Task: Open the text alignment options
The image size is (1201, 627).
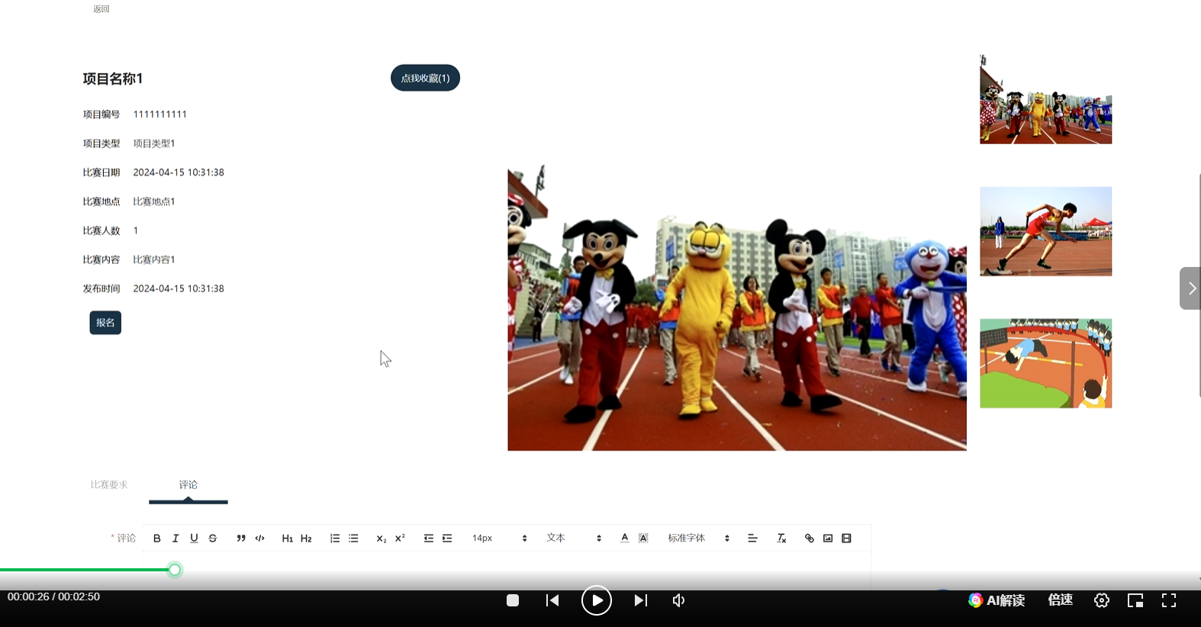Action: pos(752,539)
